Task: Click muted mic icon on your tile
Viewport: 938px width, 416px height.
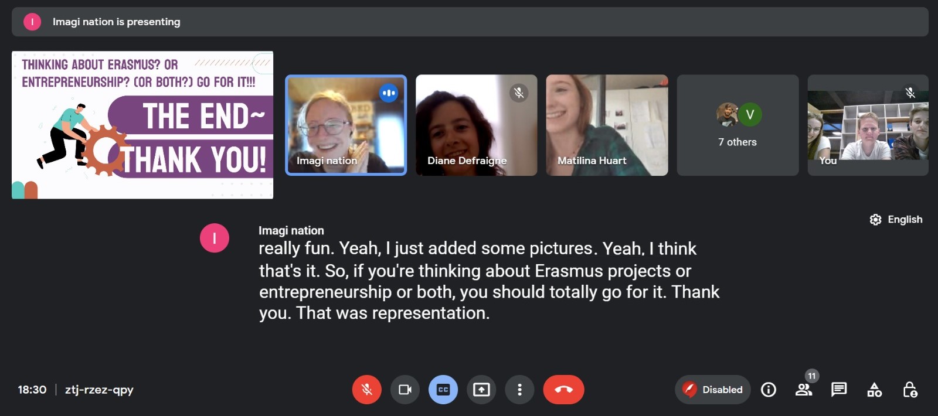Action: coord(910,93)
